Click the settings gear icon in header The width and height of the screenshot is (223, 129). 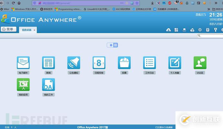[200, 30]
